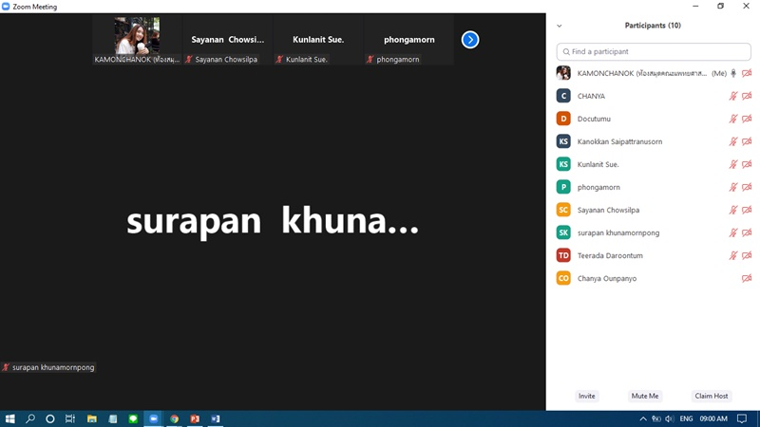Screen dimensions: 760x427
Task: Open the ENG language selector in the taskbar
Action: click(x=686, y=418)
